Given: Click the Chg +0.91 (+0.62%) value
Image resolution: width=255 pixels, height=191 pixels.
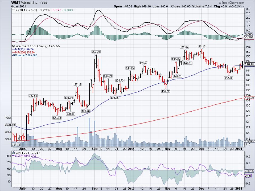Looking at the screenshot, I should click(x=228, y=6).
